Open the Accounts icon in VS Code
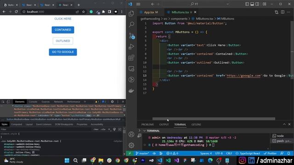The height and width of the screenshot is (165, 294). 131,134
